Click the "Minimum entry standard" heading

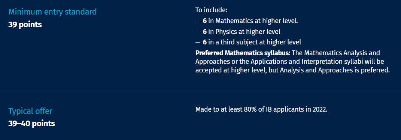point(52,12)
